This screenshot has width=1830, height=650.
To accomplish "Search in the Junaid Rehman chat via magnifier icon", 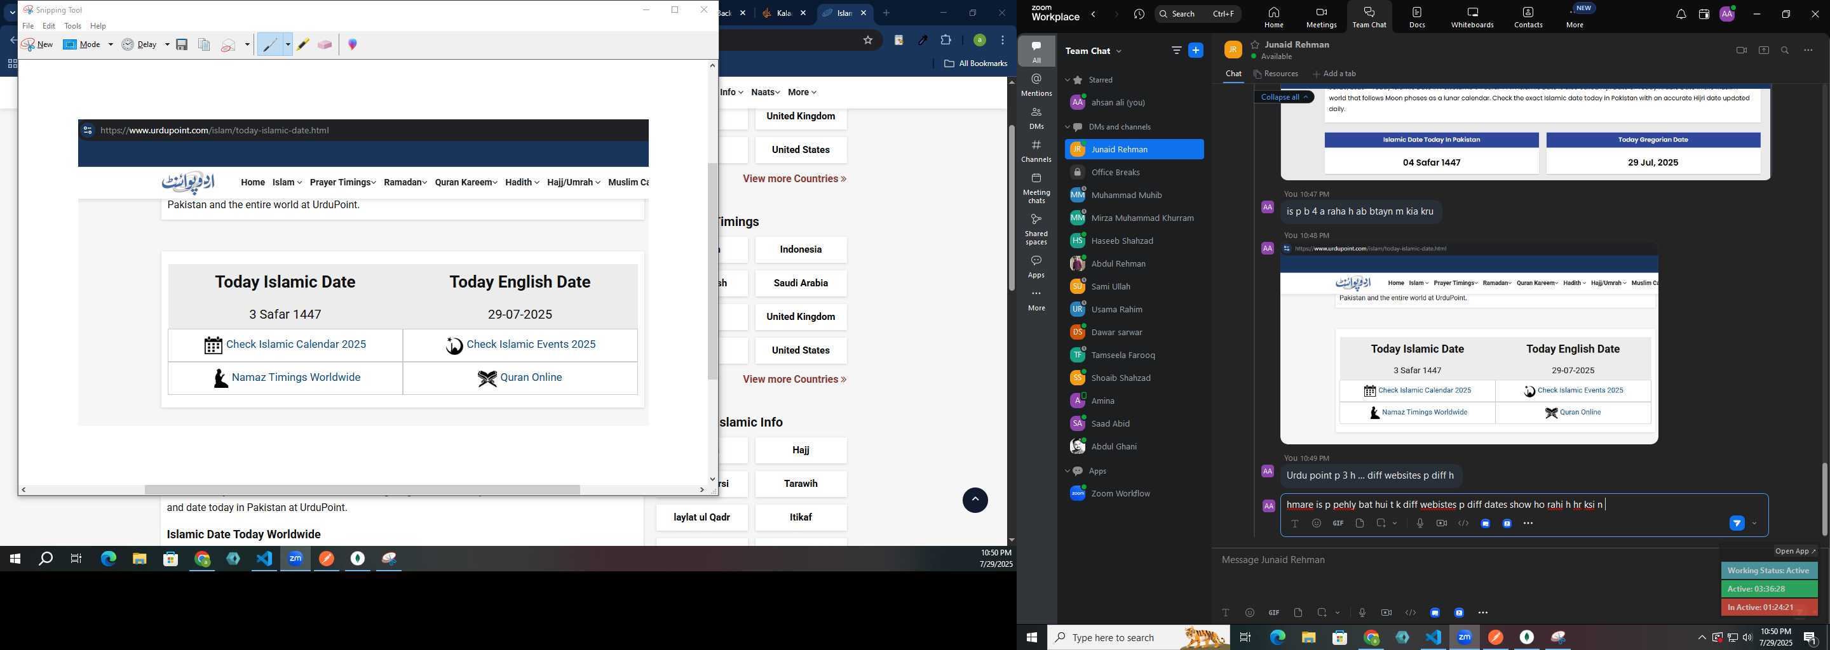I will tap(1784, 50).
